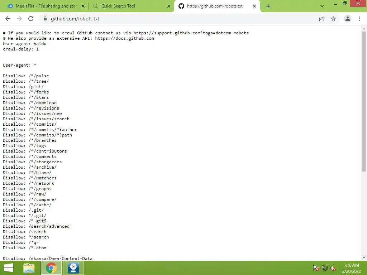Click "User-agent: *" line
This screenshot has height=275, width=367.
pyautogui.click(x=19, y=65)
